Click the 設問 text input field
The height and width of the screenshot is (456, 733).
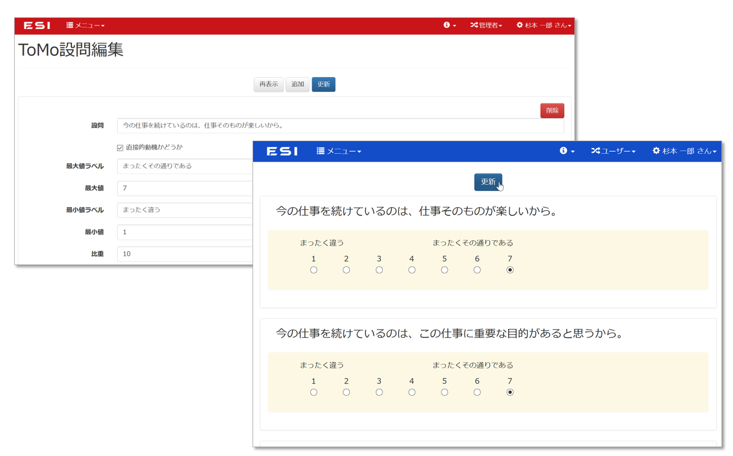[x=340, y=126]
